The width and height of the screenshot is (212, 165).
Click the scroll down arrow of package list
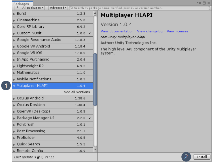pos(95,149)
